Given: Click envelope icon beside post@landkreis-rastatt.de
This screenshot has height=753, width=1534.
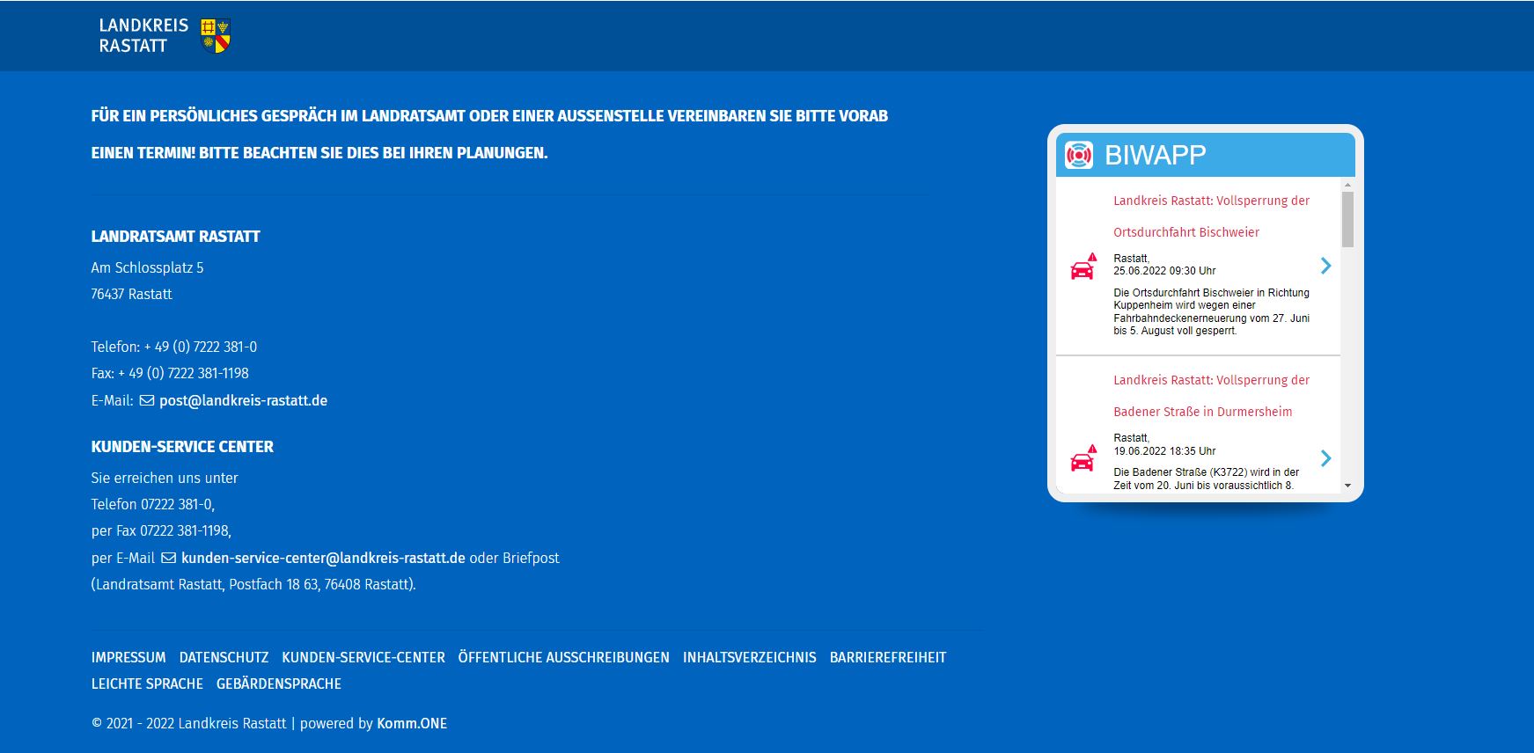Looking at the screenshot, I should pos(147,400).
